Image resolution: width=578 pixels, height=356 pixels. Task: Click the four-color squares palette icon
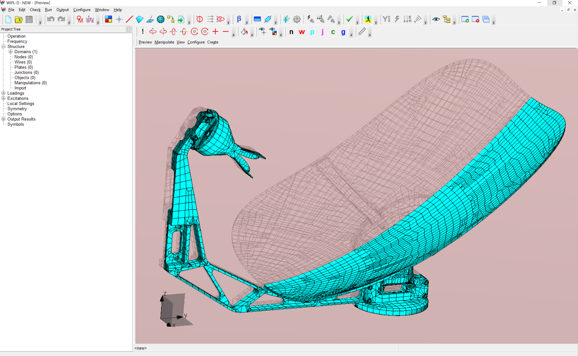point(108,19)
